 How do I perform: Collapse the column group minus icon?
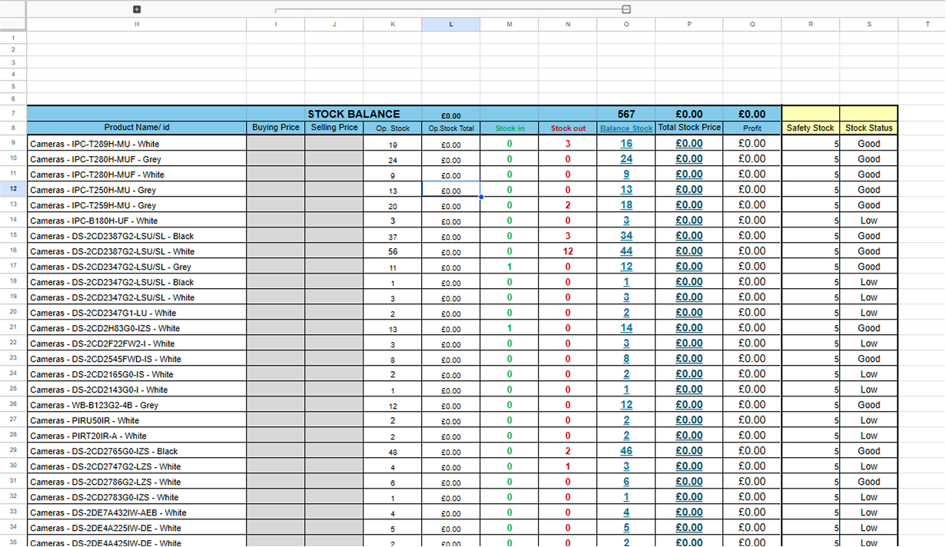point(626,9)
